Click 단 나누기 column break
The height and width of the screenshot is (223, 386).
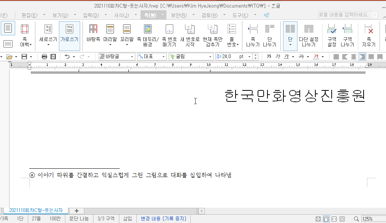pos(270,36)
